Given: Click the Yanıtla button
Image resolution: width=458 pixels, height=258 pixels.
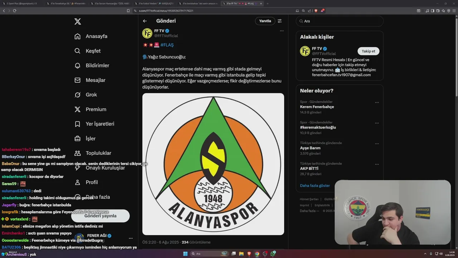Looking at the screenshot, I should coord(265,21).
